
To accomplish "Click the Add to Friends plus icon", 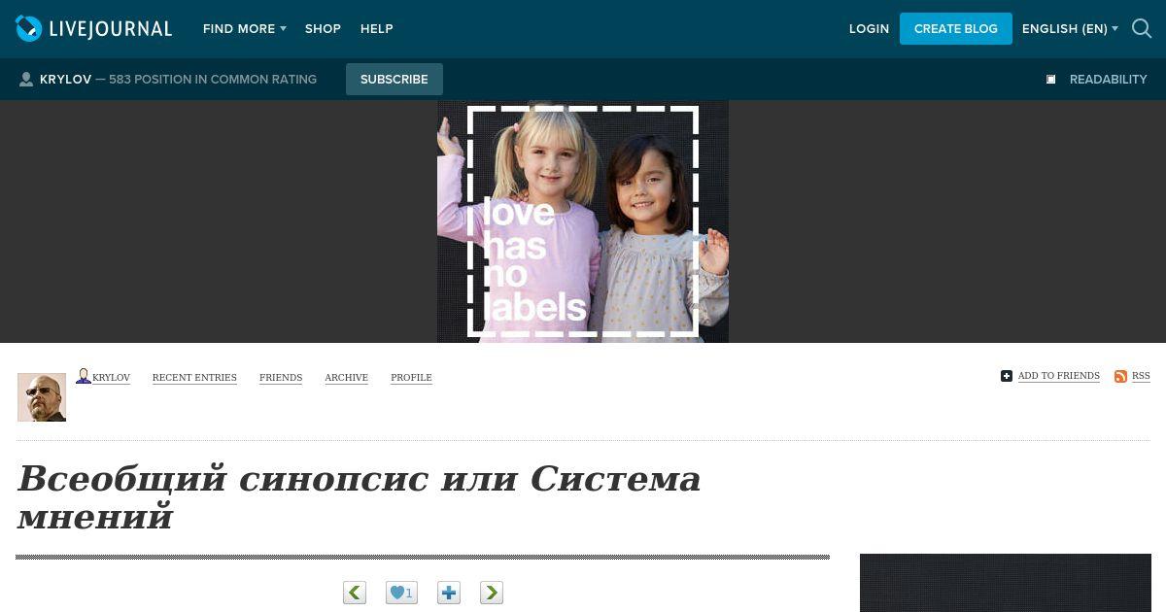I will [1007, 376].
